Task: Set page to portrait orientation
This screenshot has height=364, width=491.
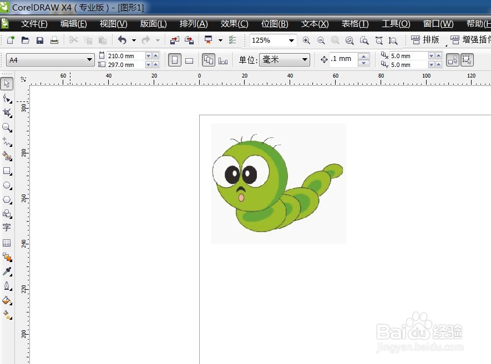Action: coord(175,60)
